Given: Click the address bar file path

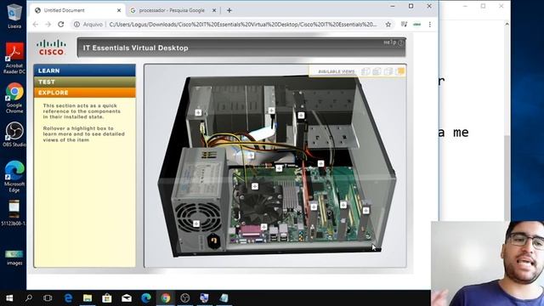Looking at the screenshot, I should [243, 25].
